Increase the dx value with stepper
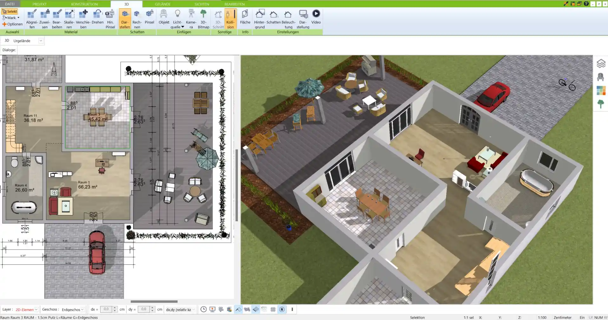 pyautogui.click(x=115, y=308)
